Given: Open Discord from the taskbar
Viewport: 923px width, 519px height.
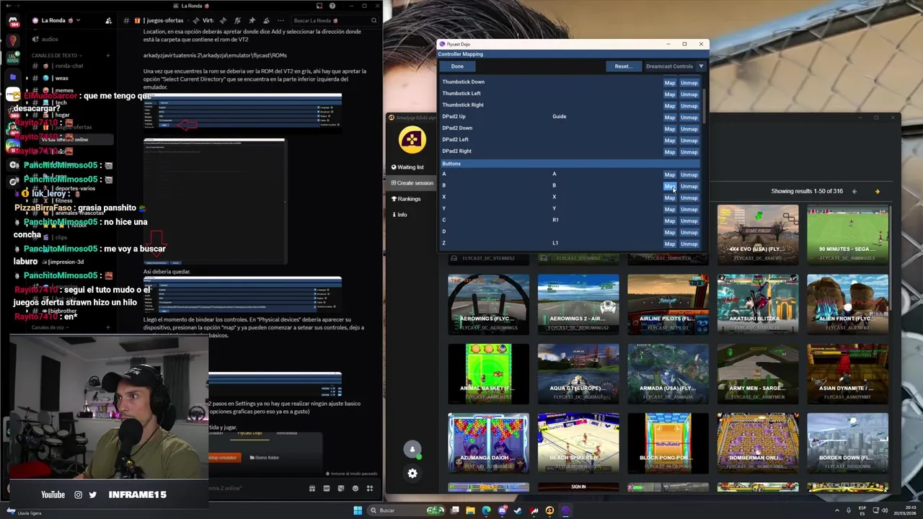Looking at the screenshot, I should coord(502,510).
